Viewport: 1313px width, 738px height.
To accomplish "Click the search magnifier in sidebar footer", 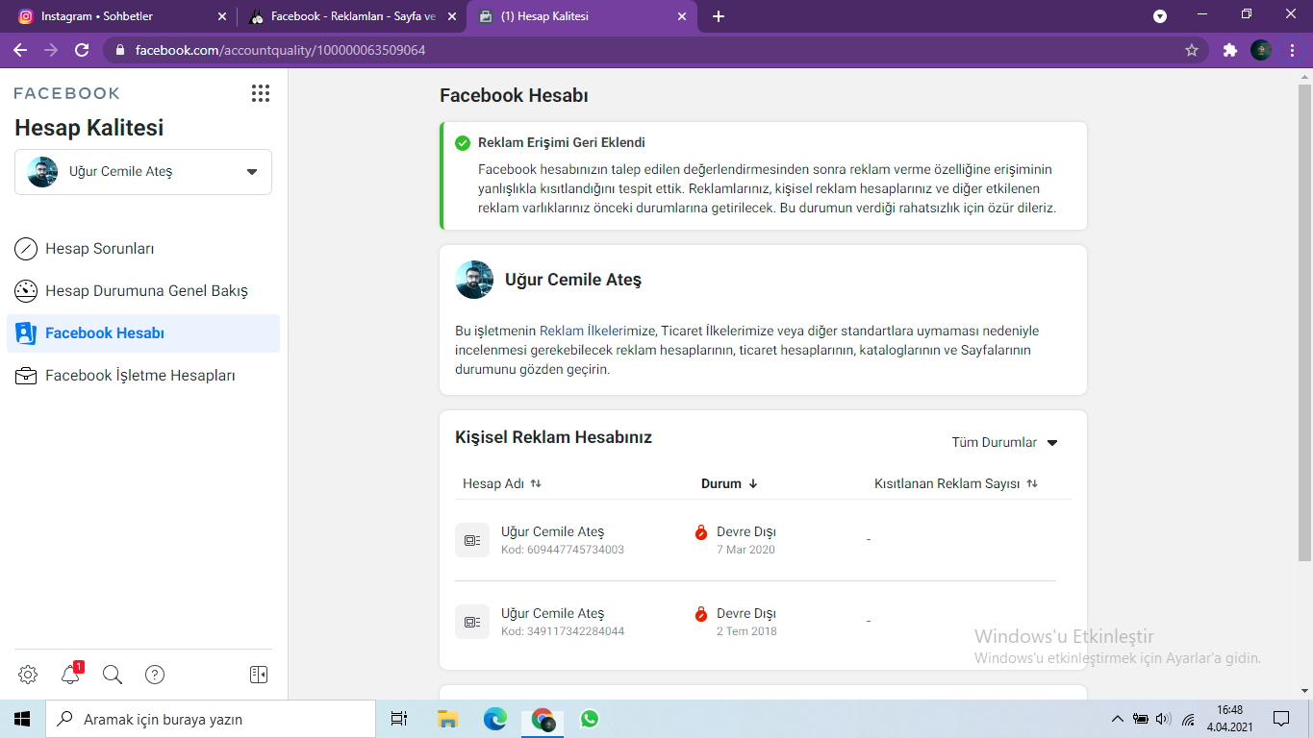I will click(x=113, y=675).
